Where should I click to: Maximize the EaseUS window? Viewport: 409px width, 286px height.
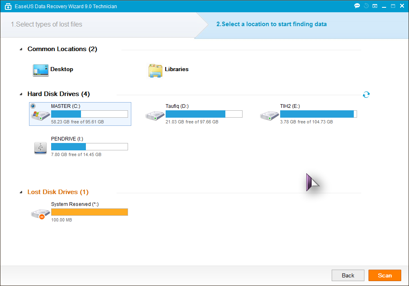click(393, 6)
